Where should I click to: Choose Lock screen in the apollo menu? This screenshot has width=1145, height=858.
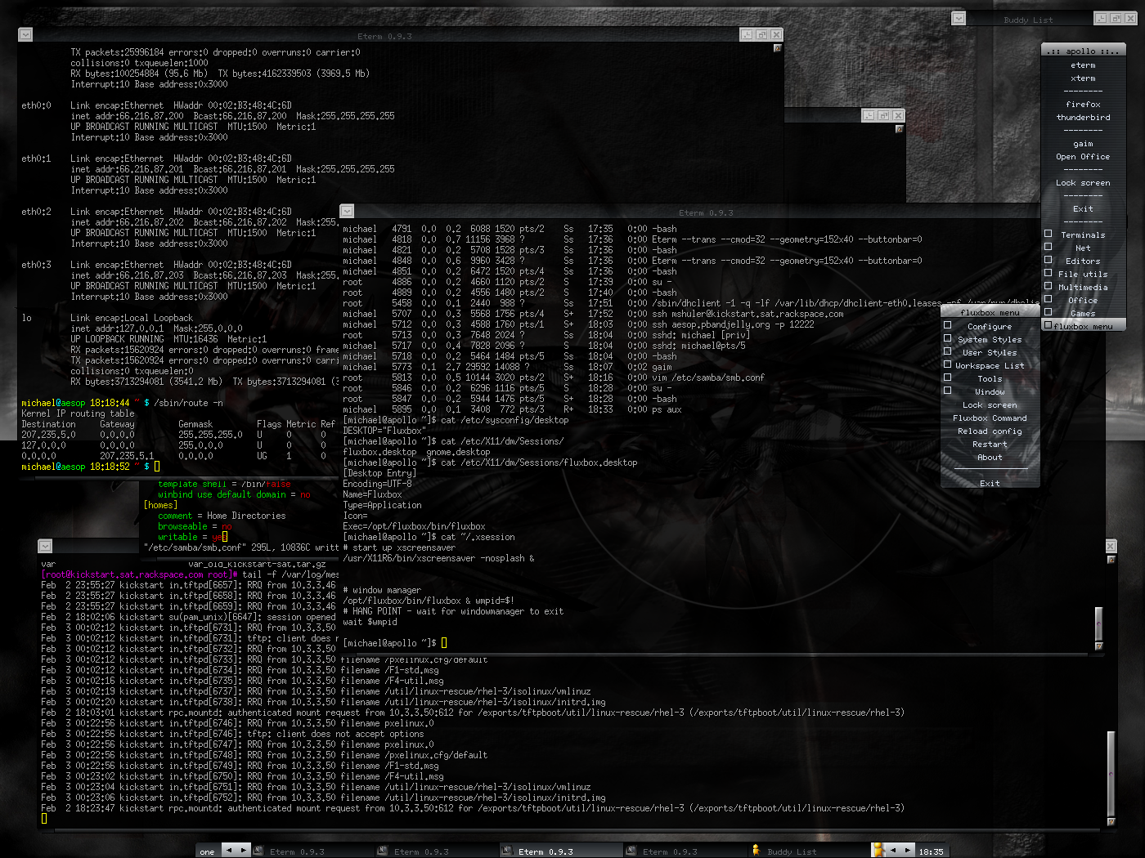[x=1083, y=182]
